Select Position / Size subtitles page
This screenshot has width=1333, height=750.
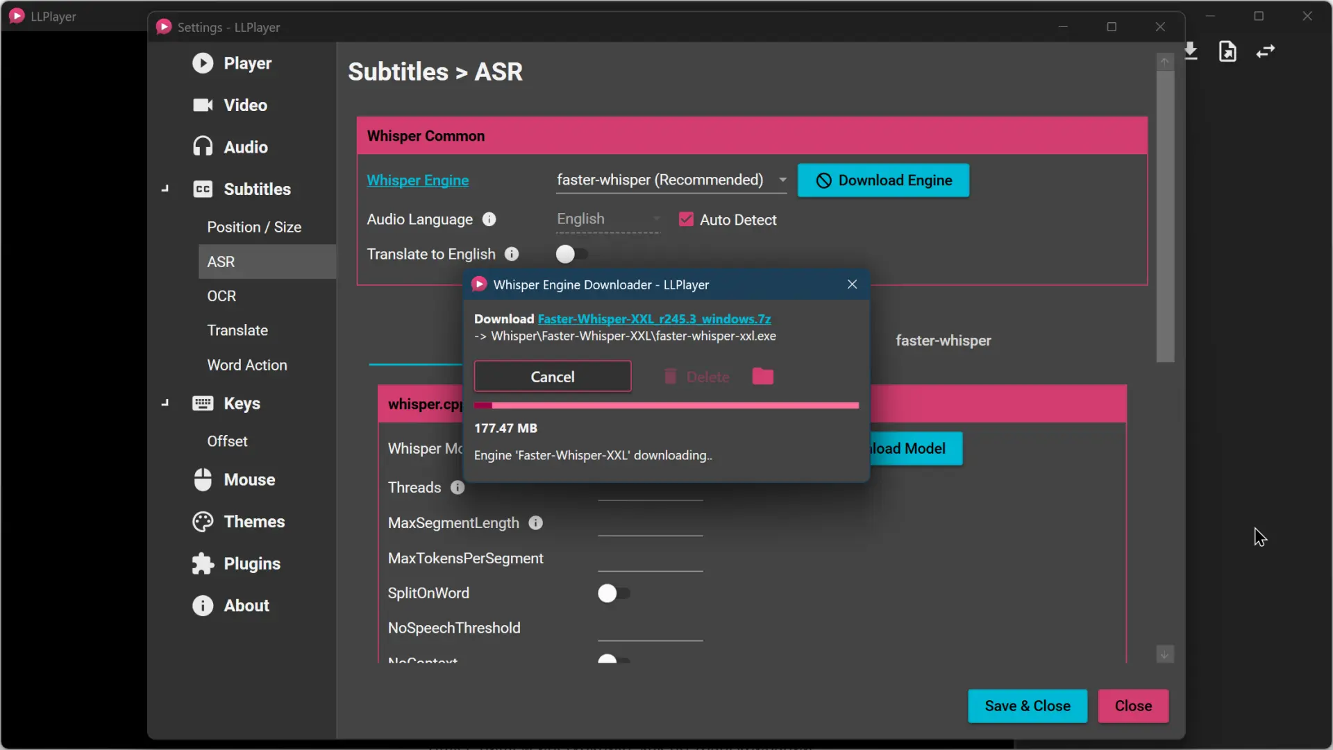tap(254, 227)
